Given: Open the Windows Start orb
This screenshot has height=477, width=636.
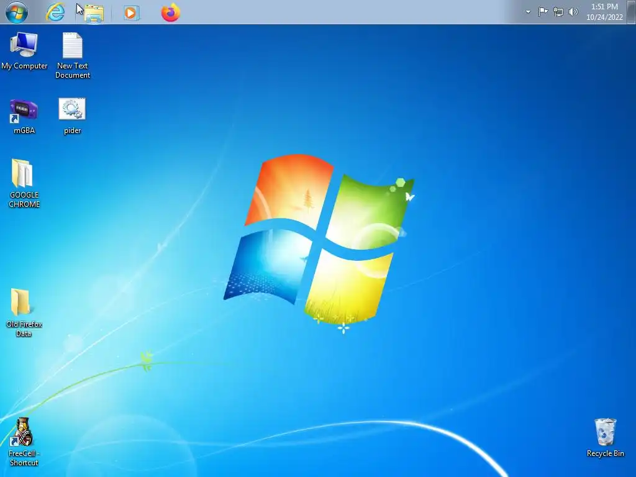Looking at the screenshot, I should 17,12.
